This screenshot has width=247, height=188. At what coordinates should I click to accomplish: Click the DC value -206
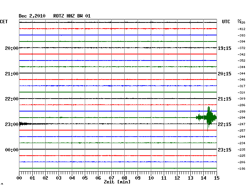[x=241, y=162]
